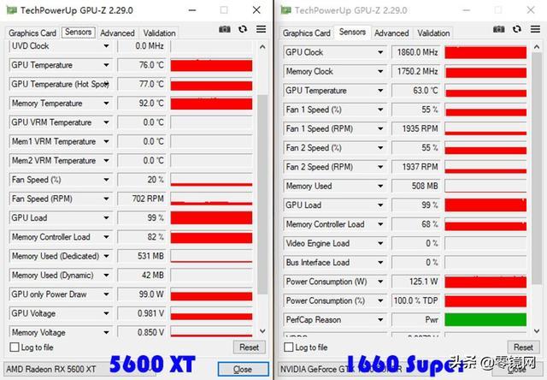Click the 100.0 % TDP value

pyautogui.click(x=416, y=300)
